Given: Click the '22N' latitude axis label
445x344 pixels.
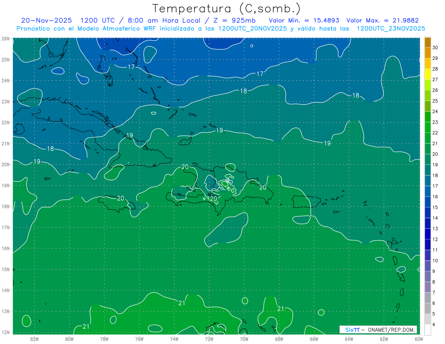Looking at the screenshot, I should pyautogui.click(x=5, y=122).
